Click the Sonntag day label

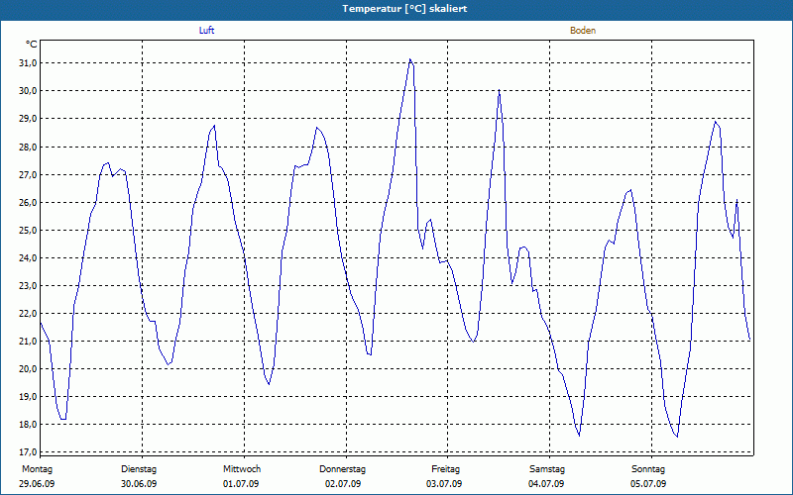coord(648,469)
